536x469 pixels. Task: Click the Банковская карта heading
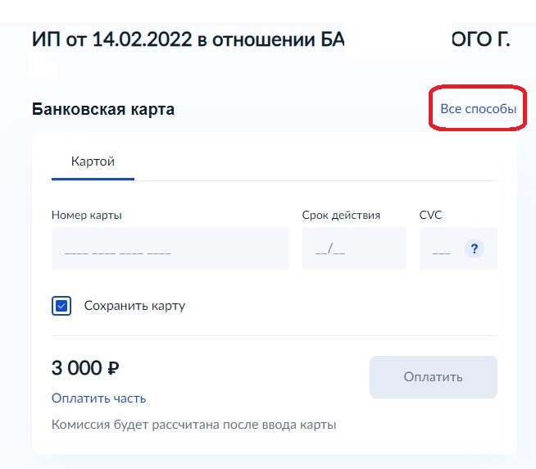tap(103, 110)
